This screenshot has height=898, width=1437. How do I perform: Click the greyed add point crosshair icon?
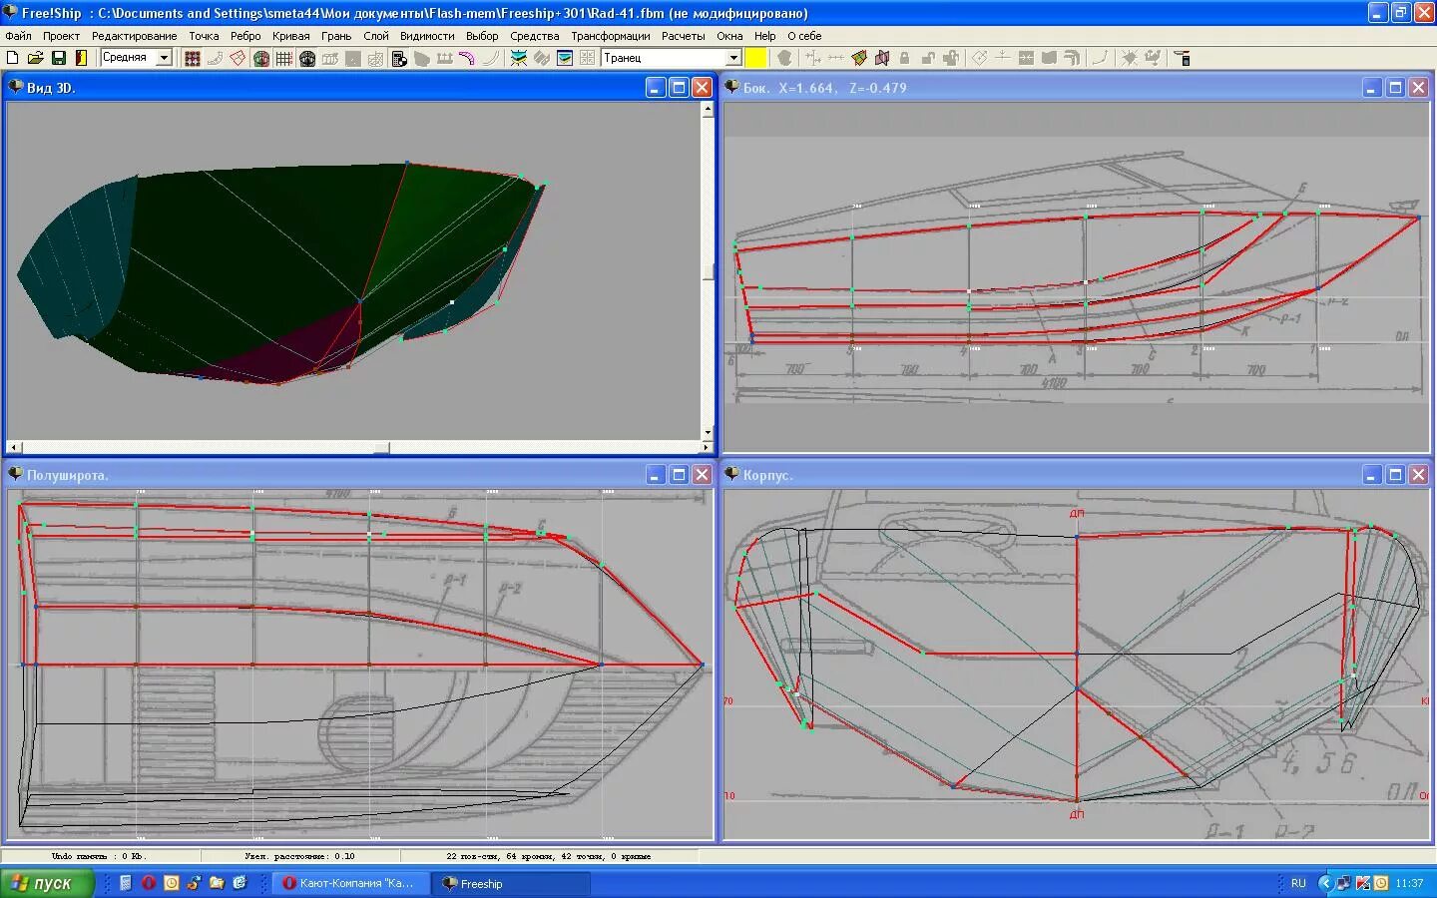[x=1002, y=58]
